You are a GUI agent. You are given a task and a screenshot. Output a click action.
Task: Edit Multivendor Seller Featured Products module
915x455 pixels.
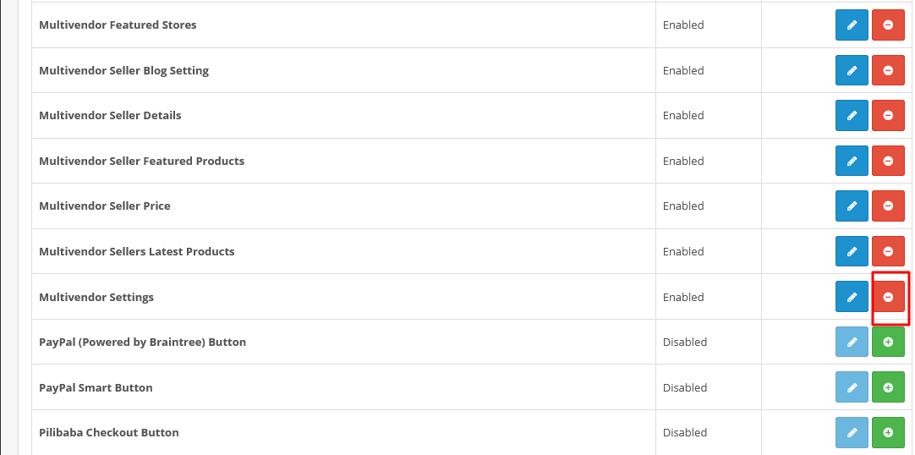pos(852,161)
